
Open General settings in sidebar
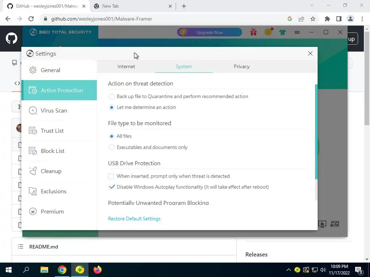[x=59, y=70]
